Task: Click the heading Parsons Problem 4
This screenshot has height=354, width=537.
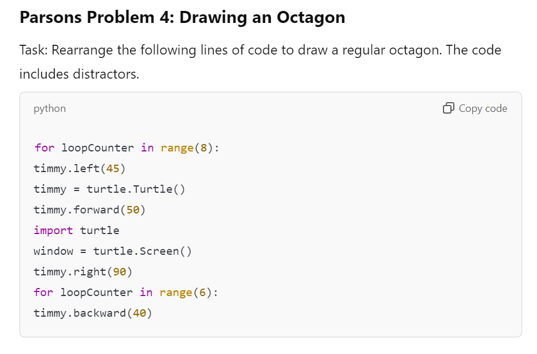Action: (182, 17)
